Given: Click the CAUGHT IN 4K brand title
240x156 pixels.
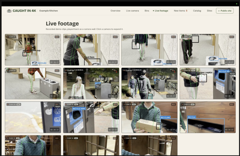Looking at the screenshot, I should click(24, 11).
